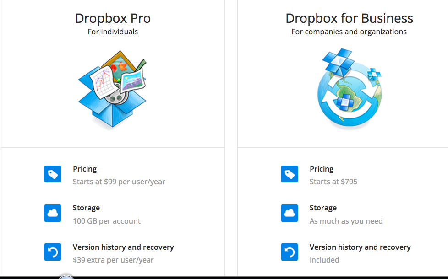Click the Dropbox Pro 'Version history and recovery' label
This screenshot has height=279, width=448.
(x=123, y=247)
